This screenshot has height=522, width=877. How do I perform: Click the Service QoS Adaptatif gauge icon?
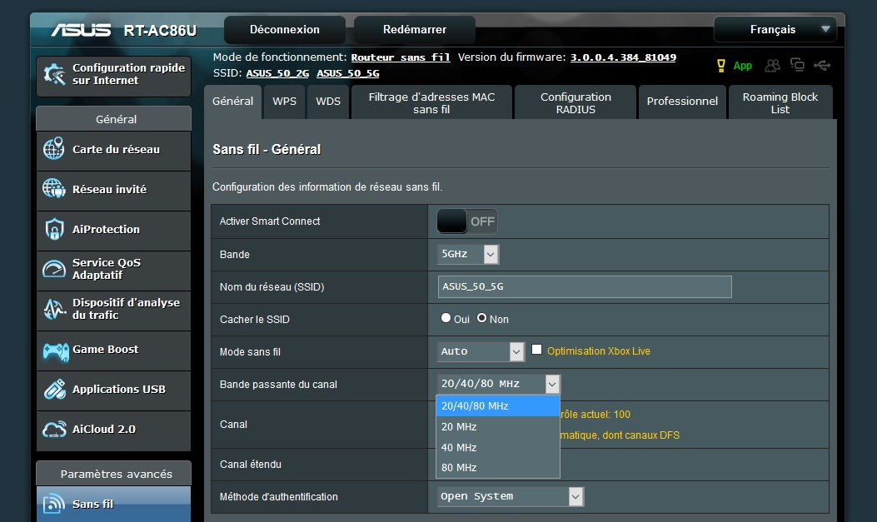pos(53,269)
